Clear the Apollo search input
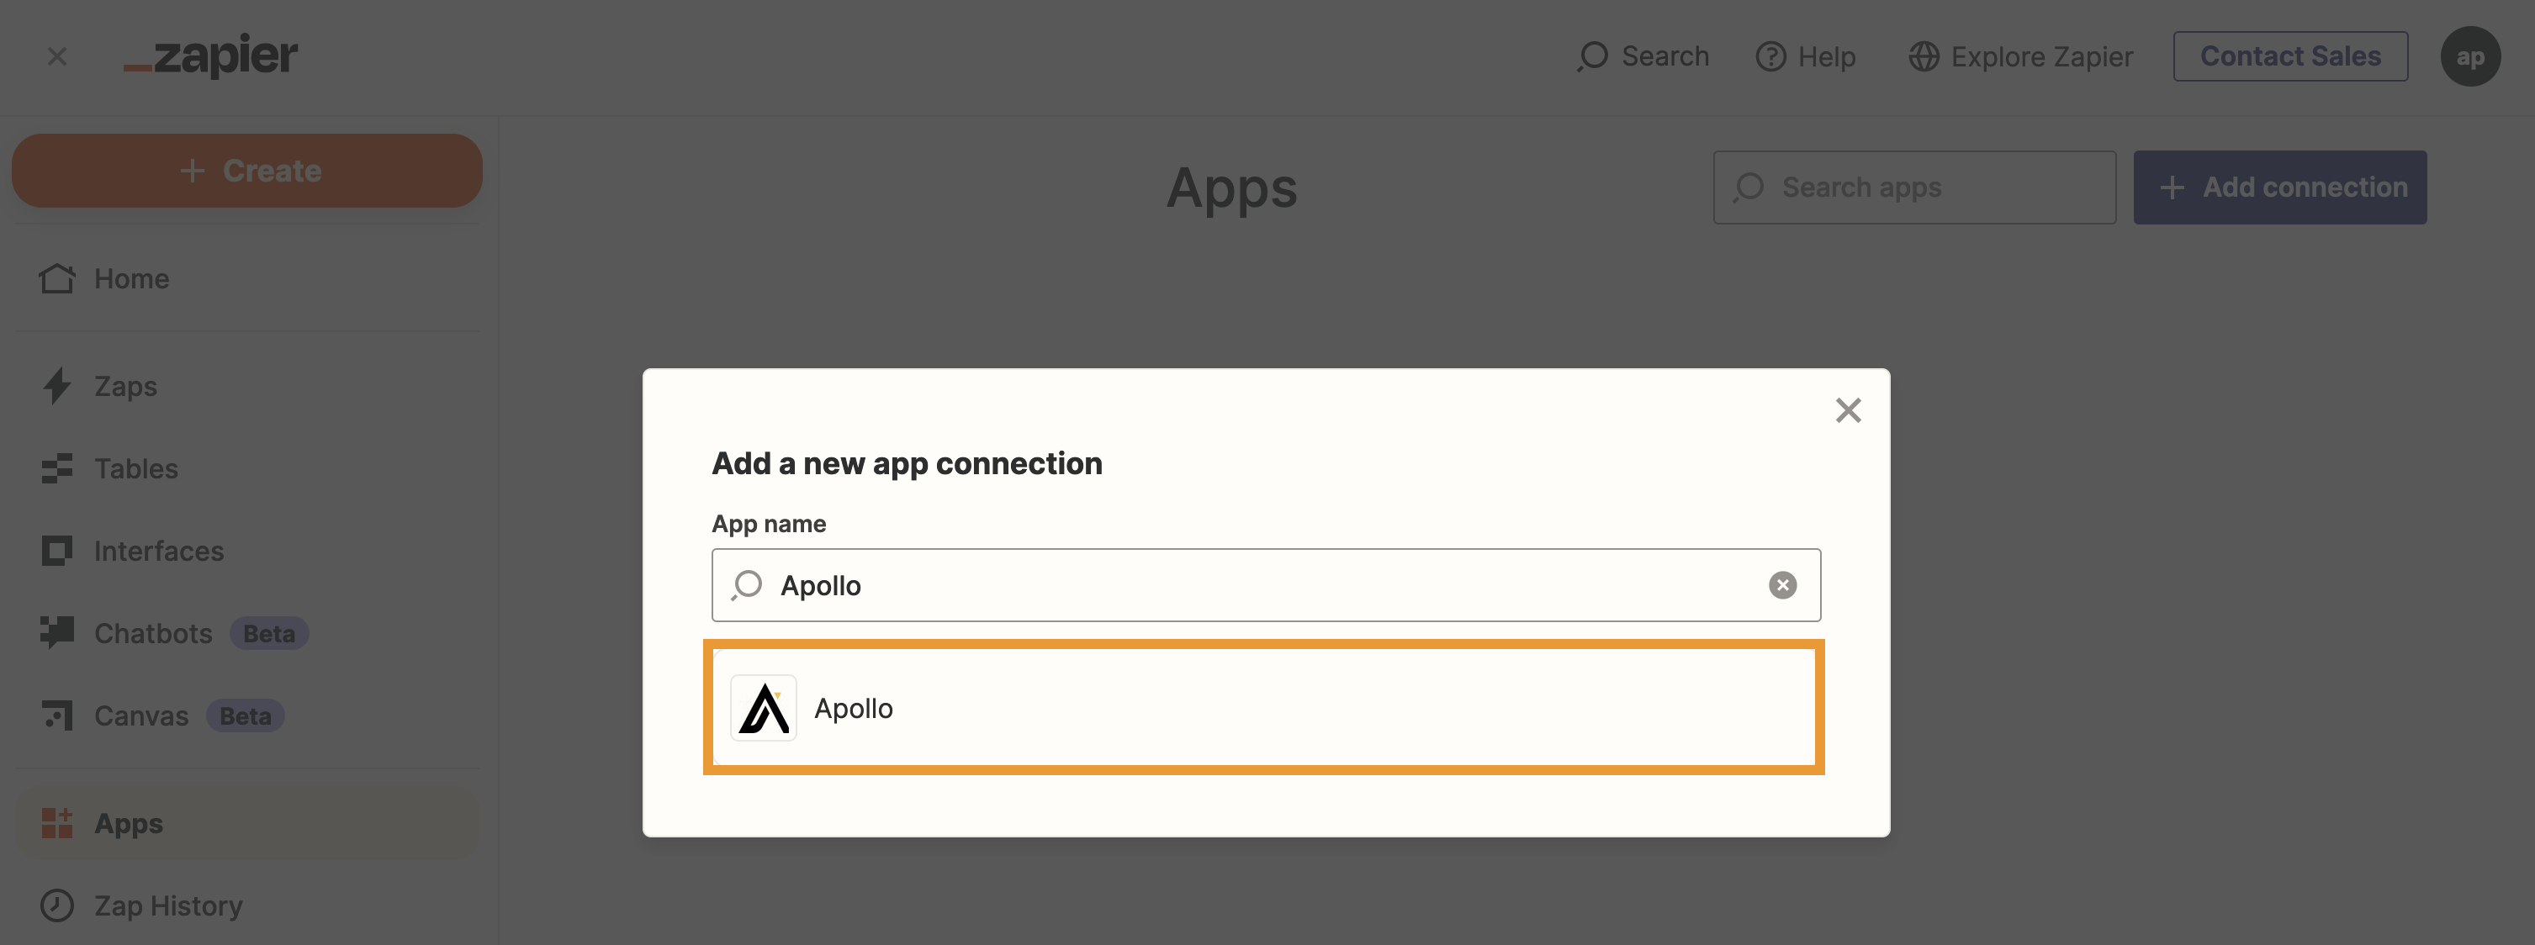Viewport: 2535px width, 945px height. [x=1785, y=585]
